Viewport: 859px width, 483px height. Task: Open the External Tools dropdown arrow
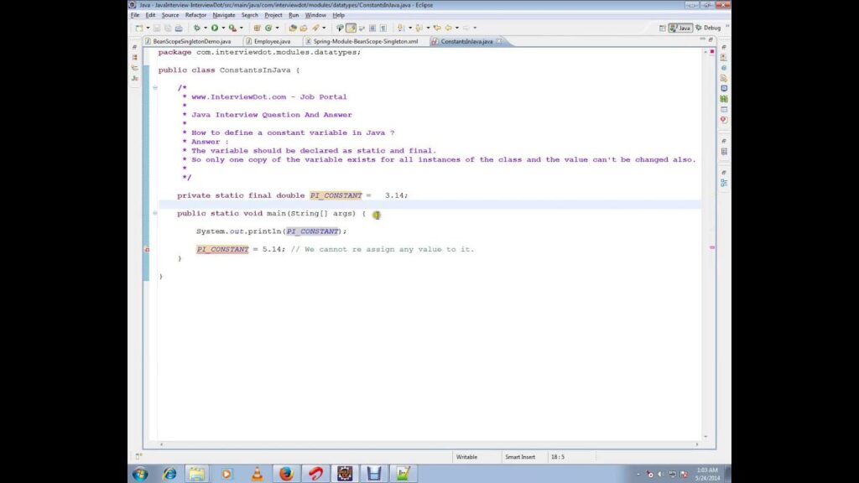tap(242, 28)
